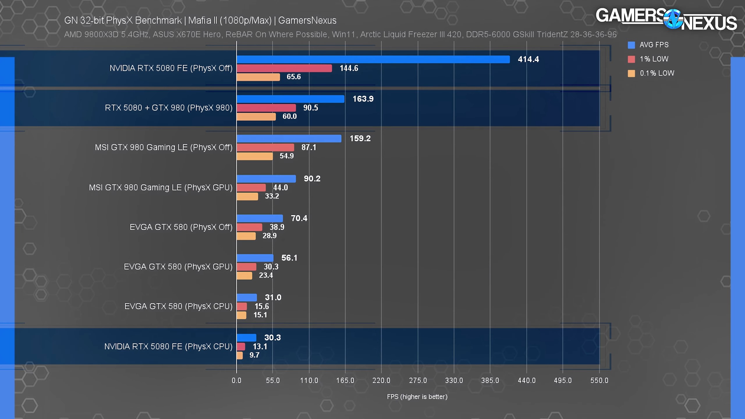Click the 0.1% LOW orange legend swatch
The image size is (745, 419).
tap(631, 73)
